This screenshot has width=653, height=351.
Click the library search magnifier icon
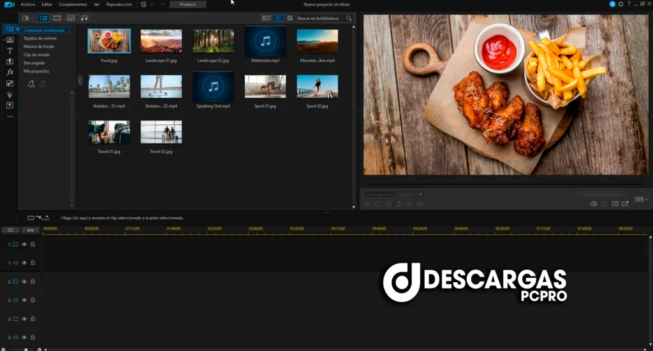pos(349,18)
